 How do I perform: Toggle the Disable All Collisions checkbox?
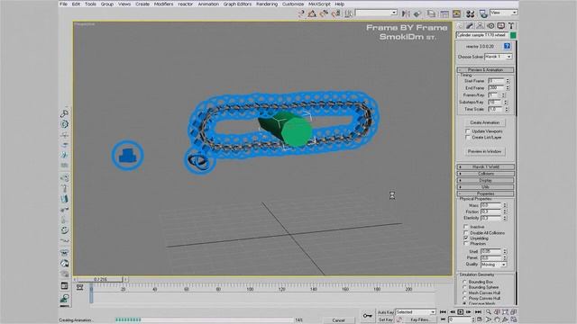(466, 233)
